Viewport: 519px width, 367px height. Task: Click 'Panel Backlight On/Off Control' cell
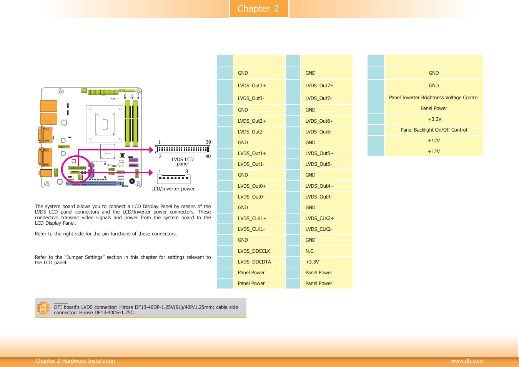point(434,130)
